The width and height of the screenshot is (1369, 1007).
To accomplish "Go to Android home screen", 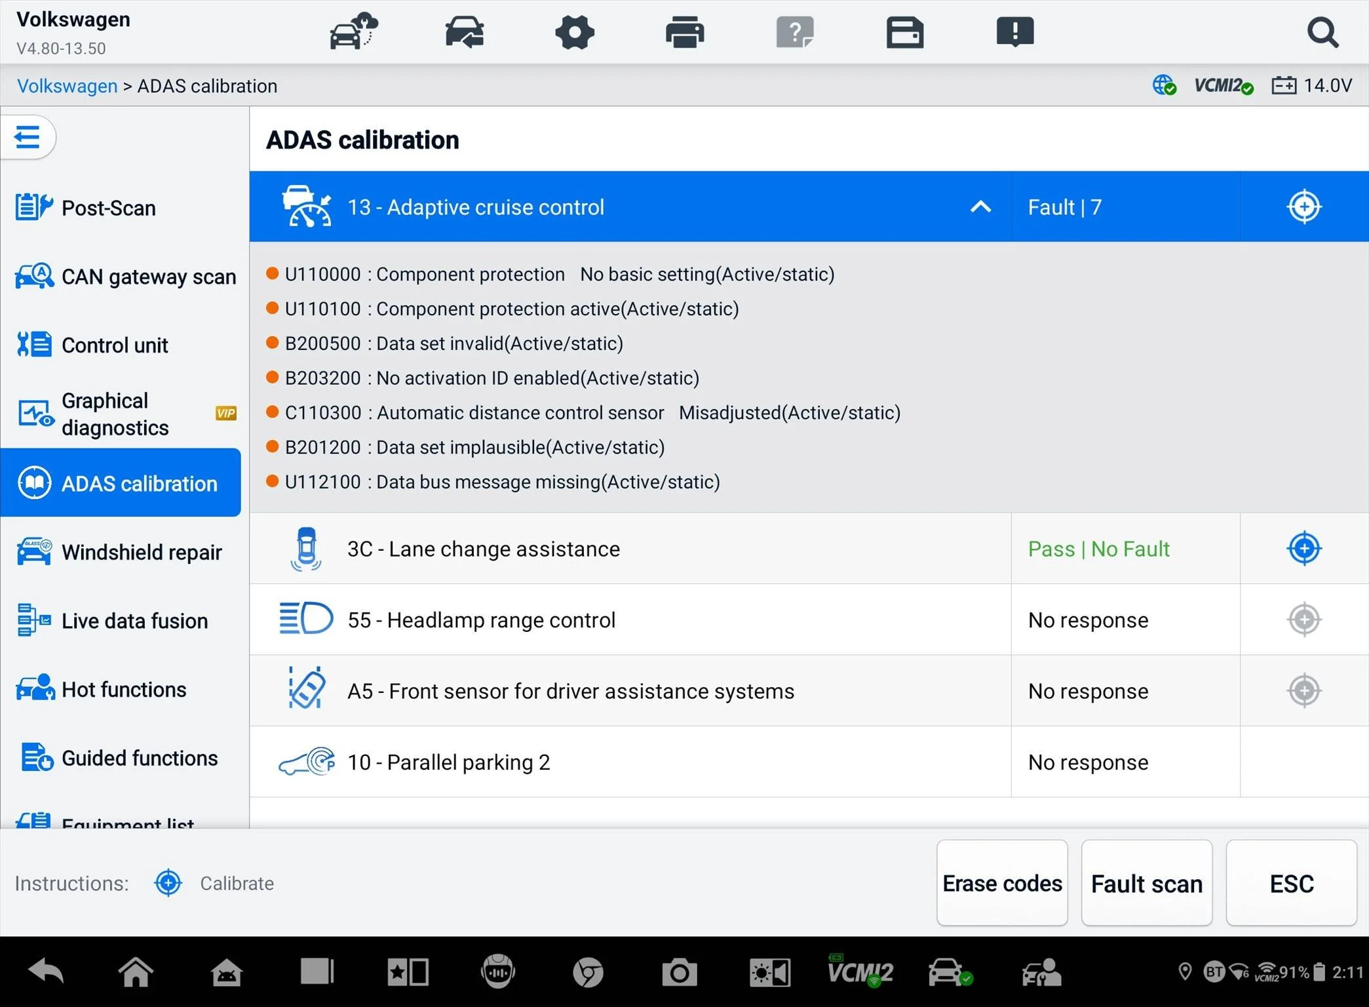I will pos(136,972).
